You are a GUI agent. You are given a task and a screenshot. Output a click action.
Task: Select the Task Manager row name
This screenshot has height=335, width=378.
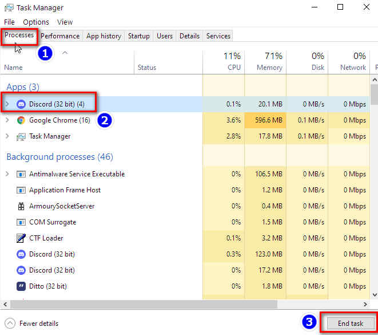50,136
